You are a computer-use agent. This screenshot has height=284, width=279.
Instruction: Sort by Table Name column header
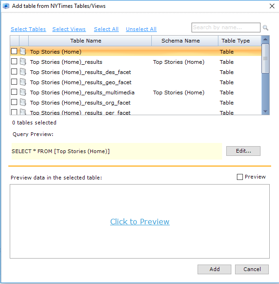click(x=86, y=41)
